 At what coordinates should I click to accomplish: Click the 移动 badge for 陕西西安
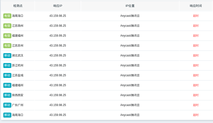[x=7, y=95]
